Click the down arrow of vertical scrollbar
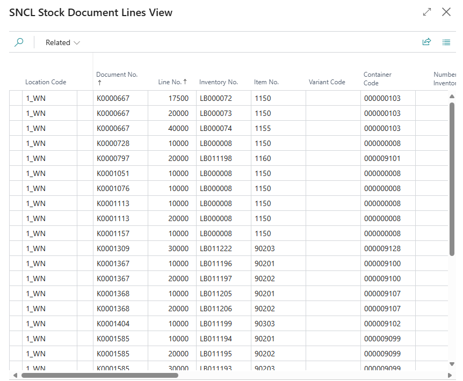This screenshot has width=463, height=381. click(452, 364)
